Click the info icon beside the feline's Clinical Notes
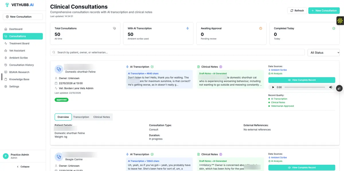This screenshot has height=171, width=344. coord(221,67)
